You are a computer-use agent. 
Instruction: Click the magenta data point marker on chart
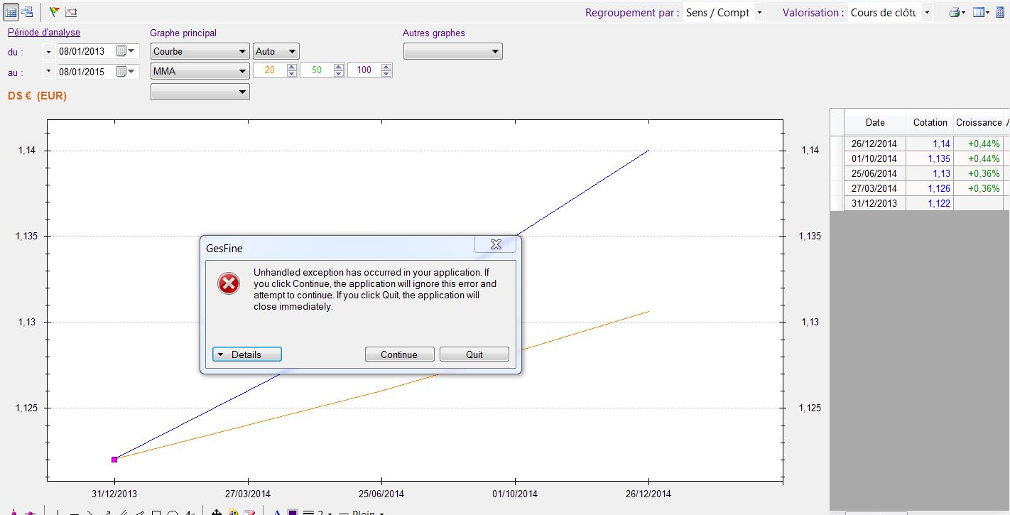click(x=114, y=460)
